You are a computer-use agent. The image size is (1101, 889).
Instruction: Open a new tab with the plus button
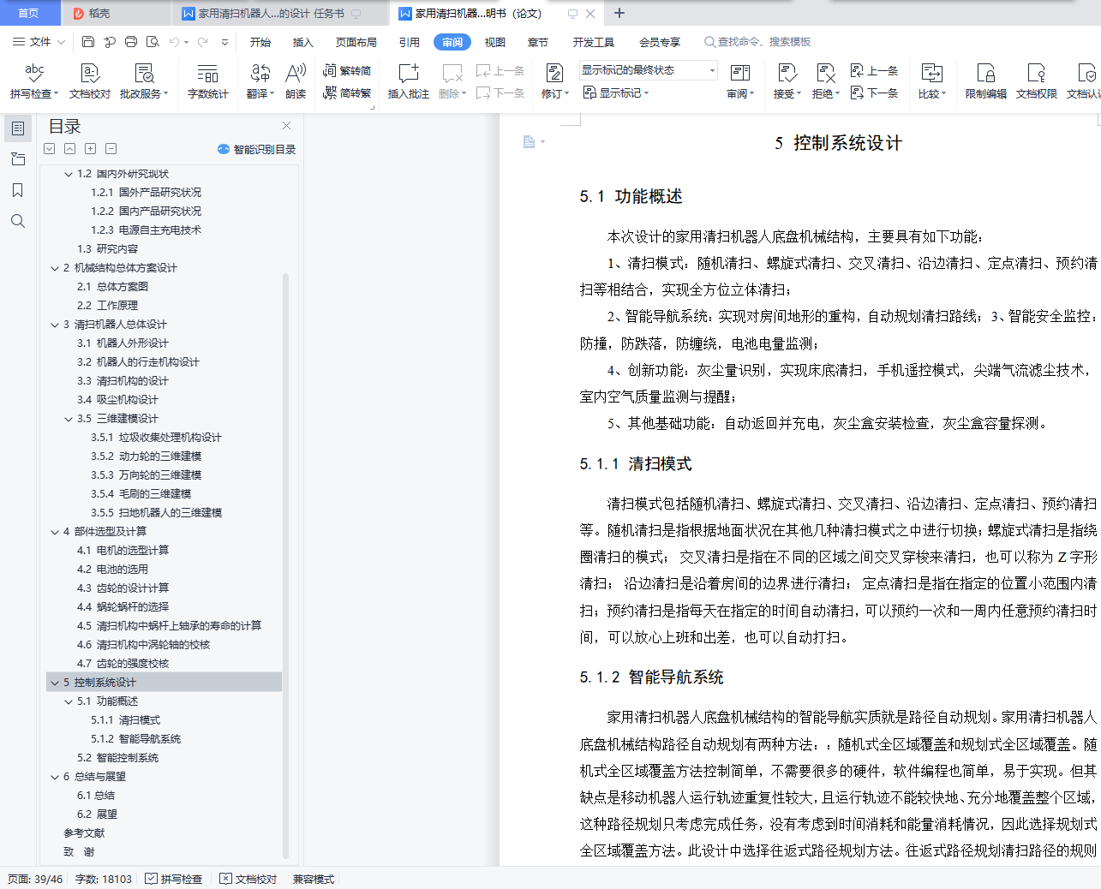coord(619,14)
